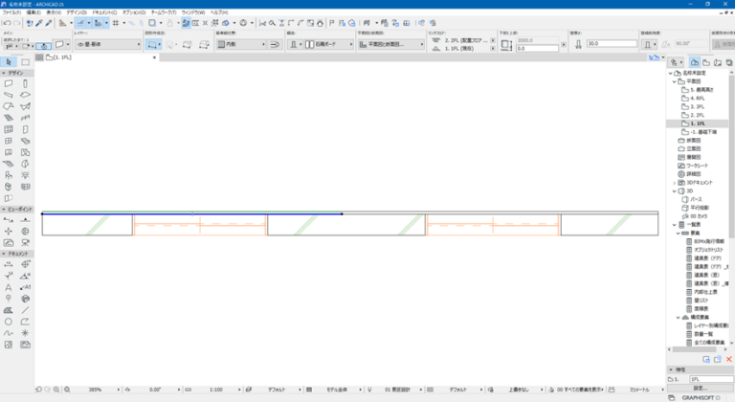This screenshot has width=735, height=402.
Task: Click the red delete X in navigator
Action: click(729, 359)
